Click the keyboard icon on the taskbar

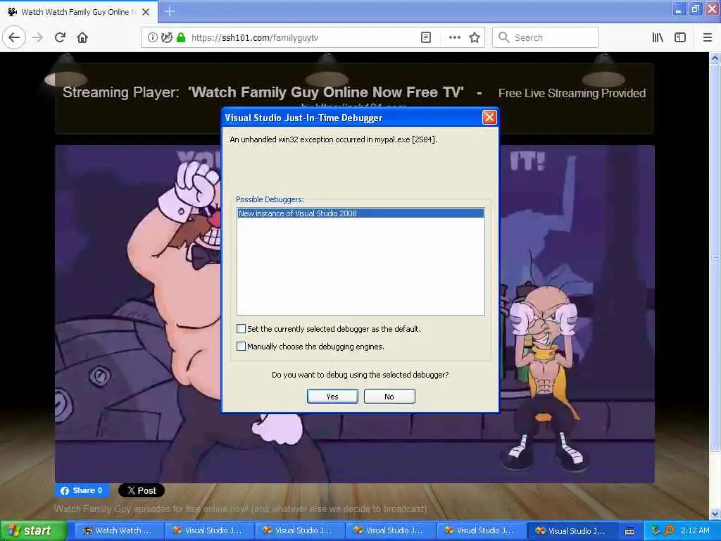629,531
